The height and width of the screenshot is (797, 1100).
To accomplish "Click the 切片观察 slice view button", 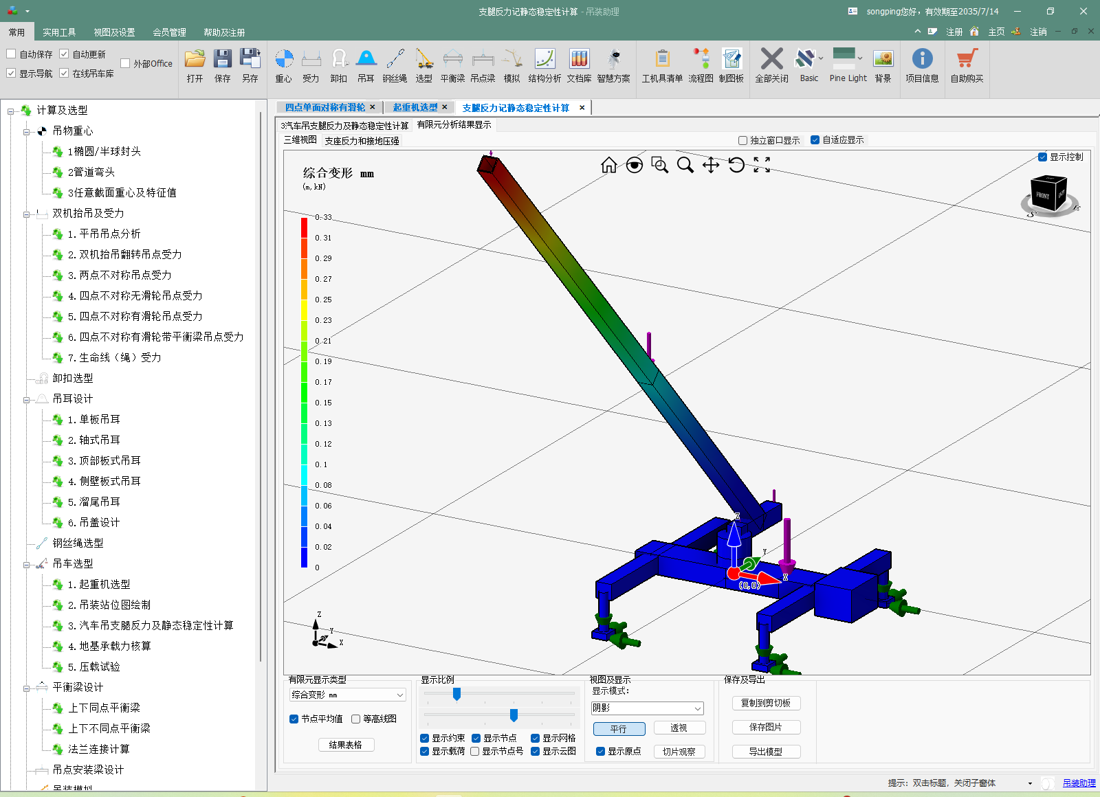I will point(679,752).
